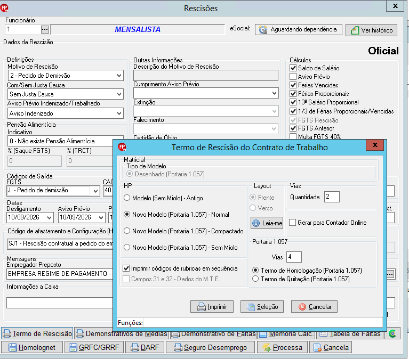Open Com/Sem Justa Causa dropdown
Viewport: 409px width, 359px height.
tap(119, 94)
